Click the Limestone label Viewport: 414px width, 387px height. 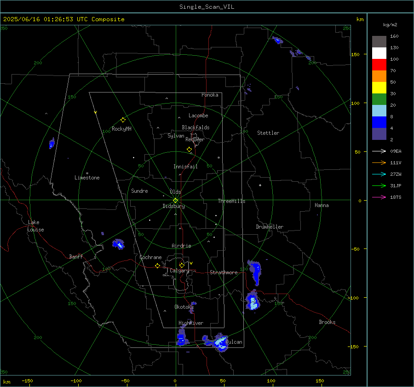(x=87, y=178)
